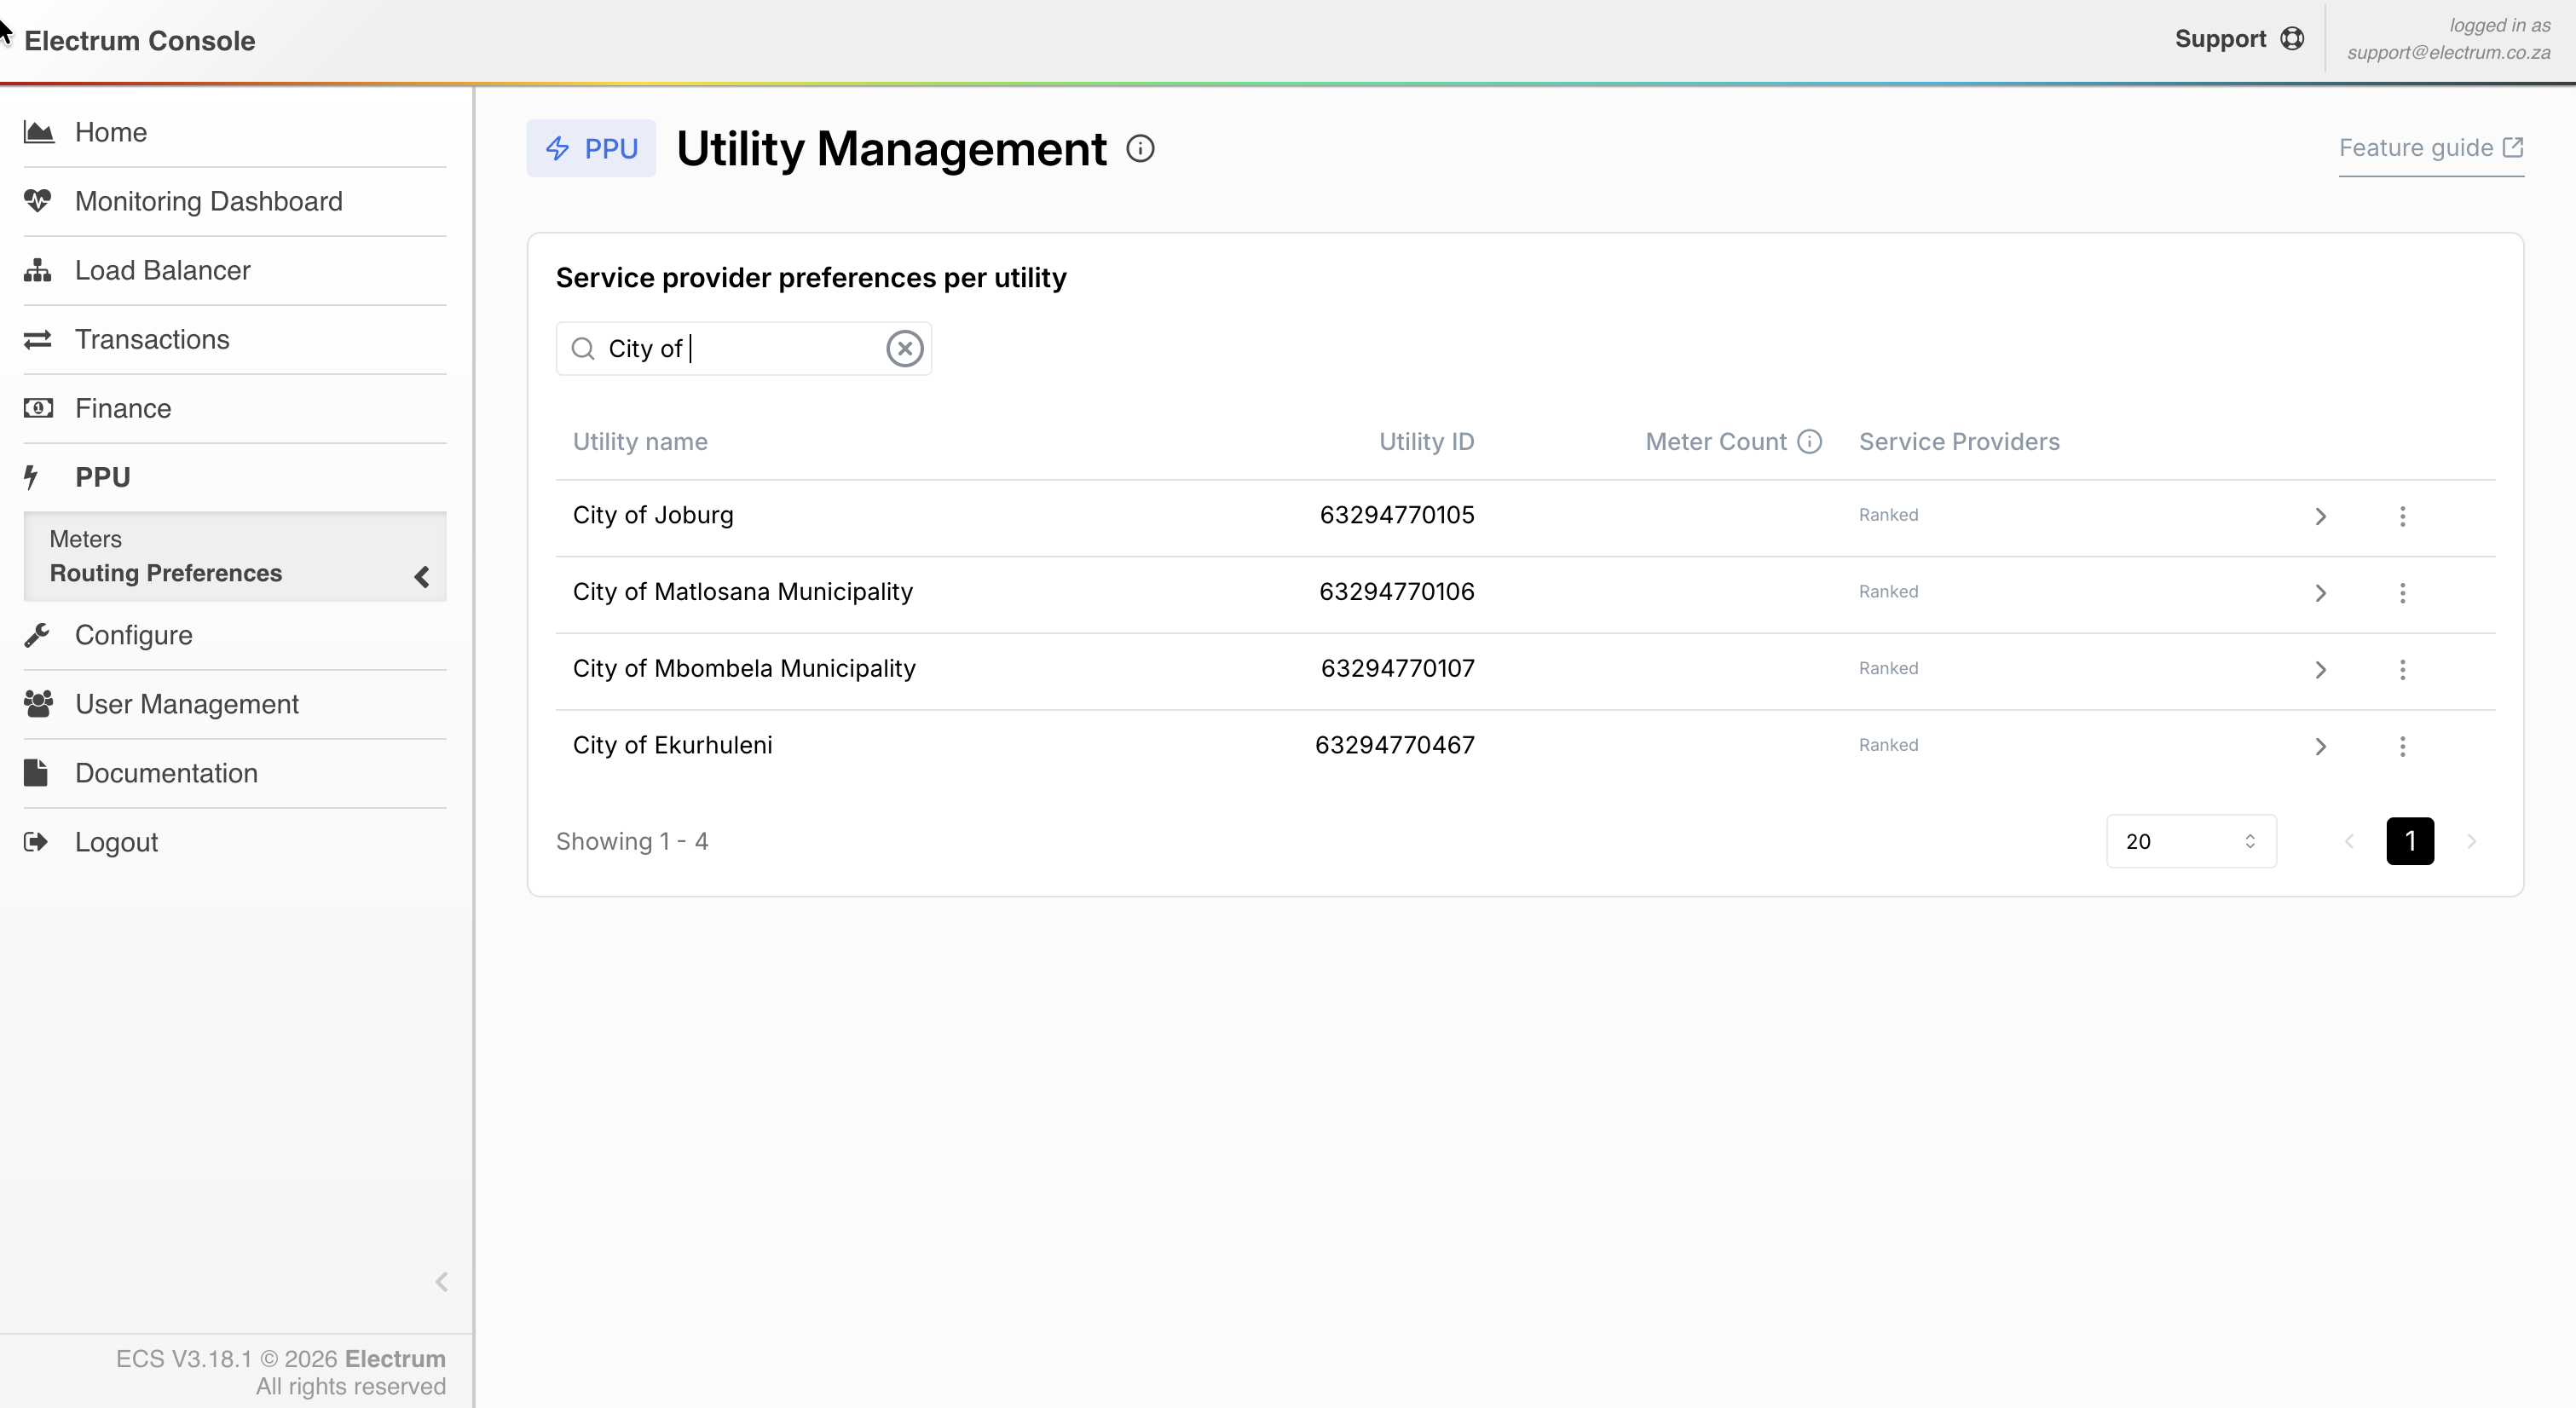Expand City of Joburg row chevron

pyautogui.click(x=2320, y=516)
